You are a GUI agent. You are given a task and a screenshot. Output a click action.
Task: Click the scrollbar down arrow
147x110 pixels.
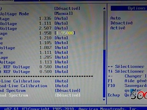click(104, 100)
